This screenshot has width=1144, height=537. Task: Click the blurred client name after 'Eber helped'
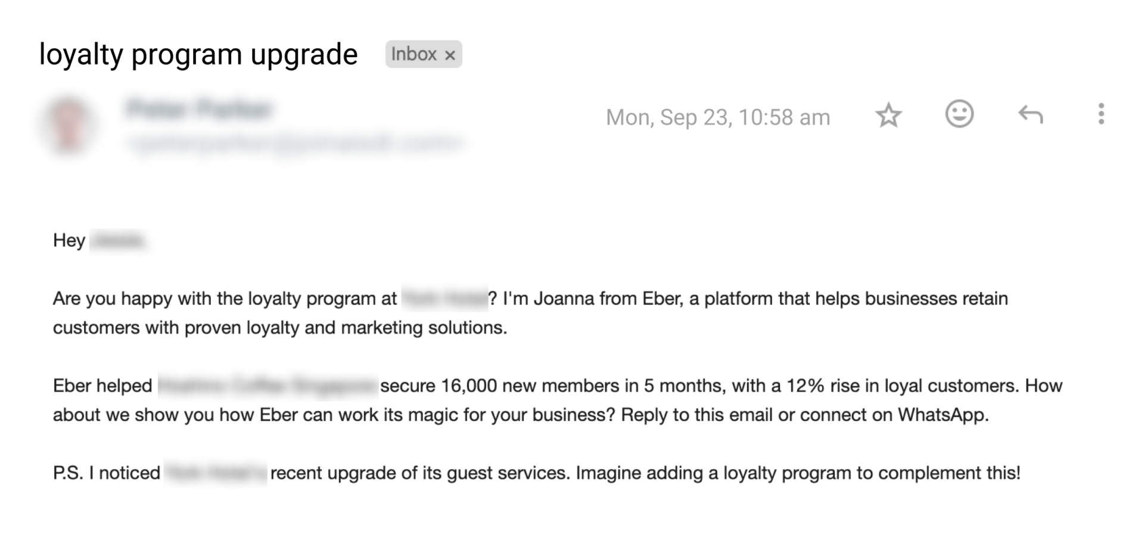pyautogui.click(x=268, y=386)
